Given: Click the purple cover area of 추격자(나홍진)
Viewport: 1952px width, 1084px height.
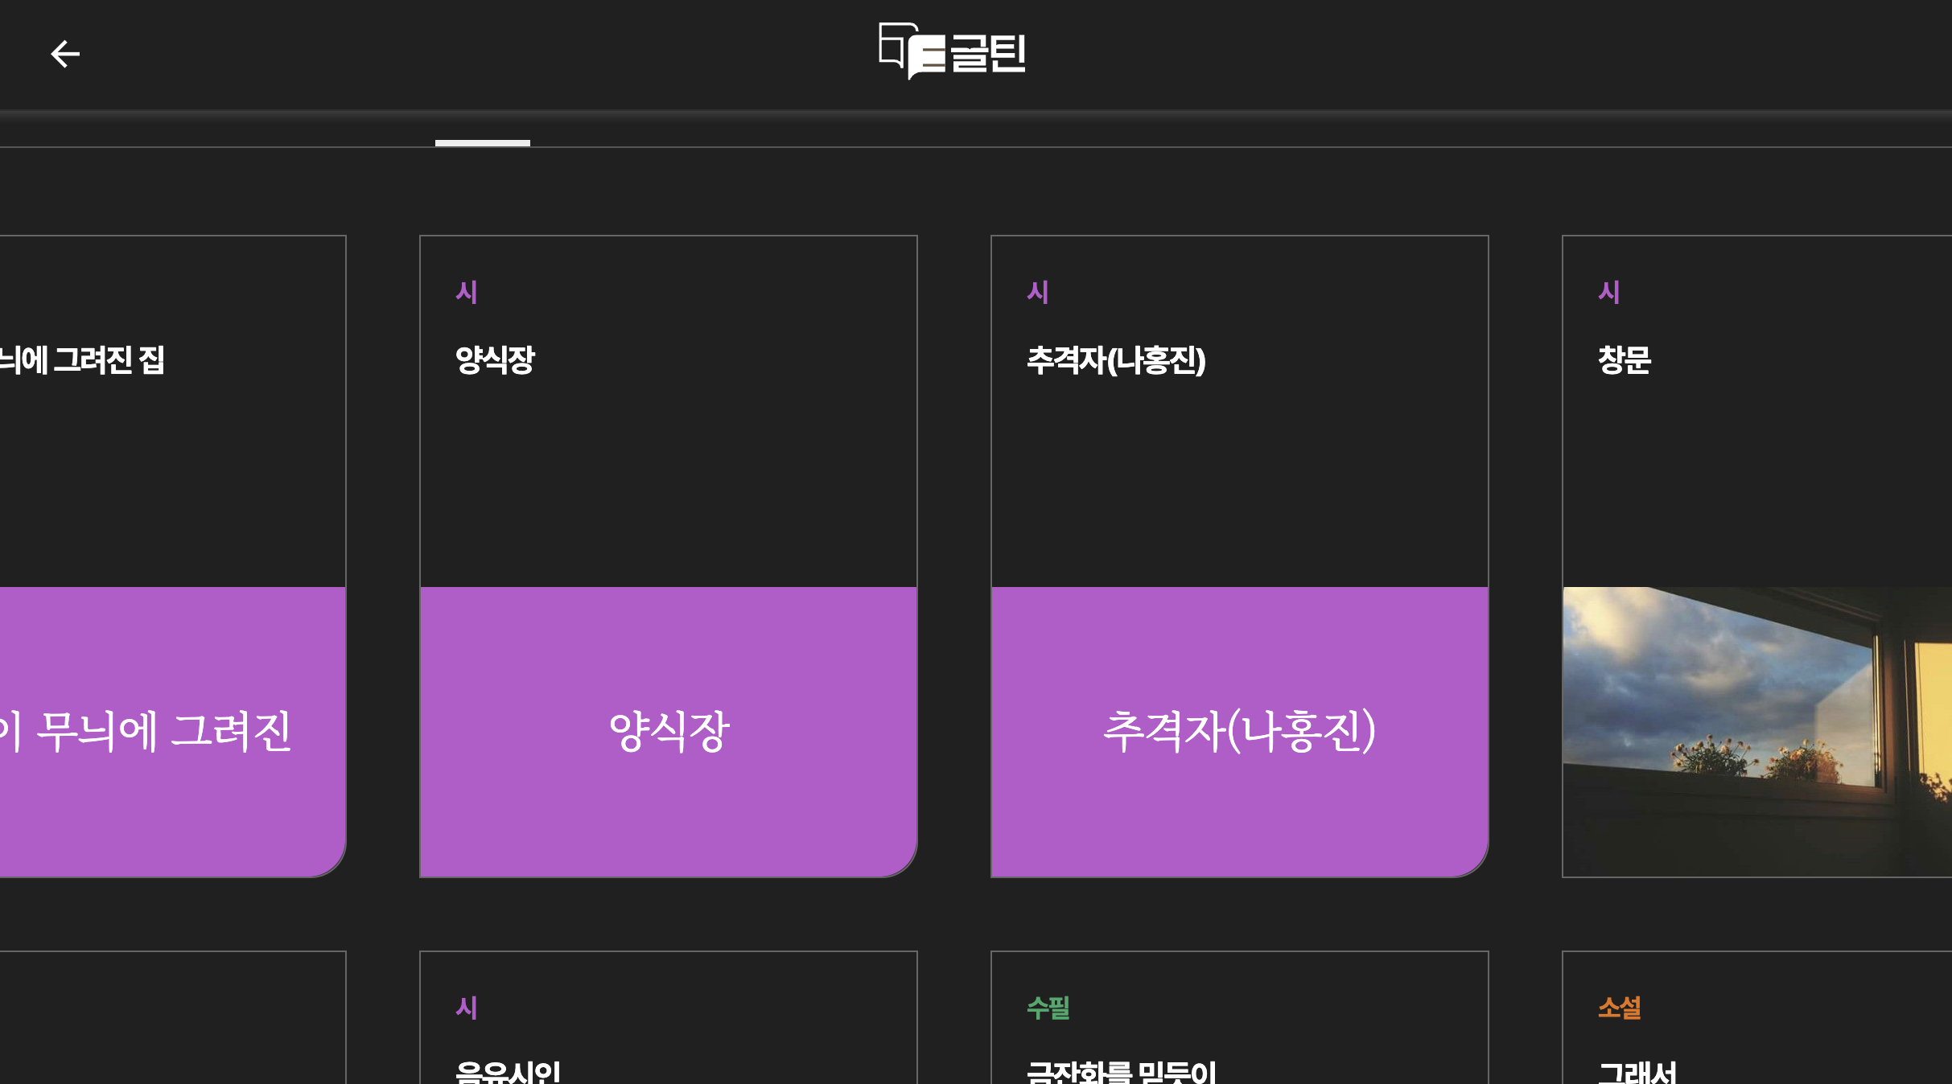Looking at the screenshot, I should (1239, 732).
